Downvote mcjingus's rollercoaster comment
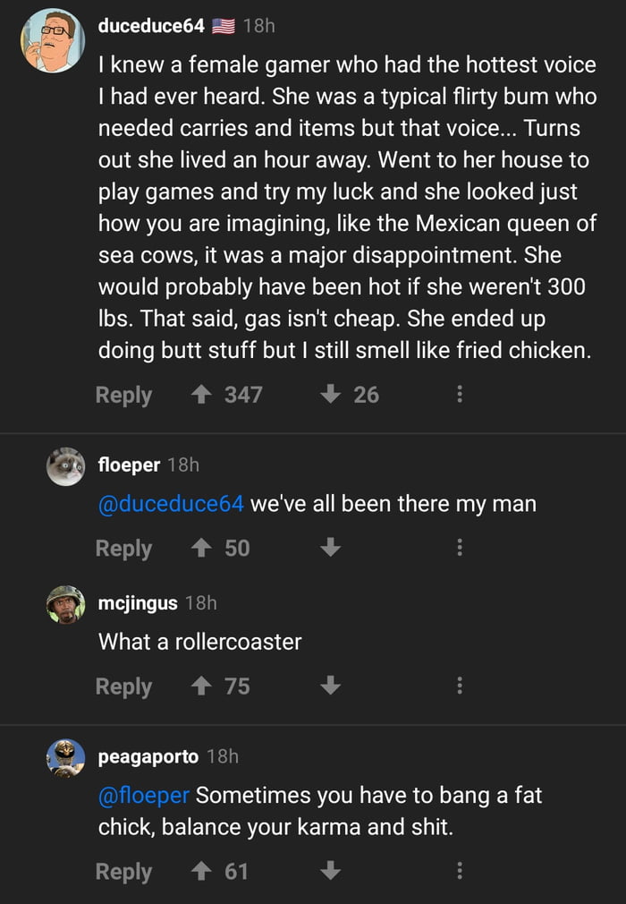The width and height of the screenshot is (626, 904). (x=331, y=687)
